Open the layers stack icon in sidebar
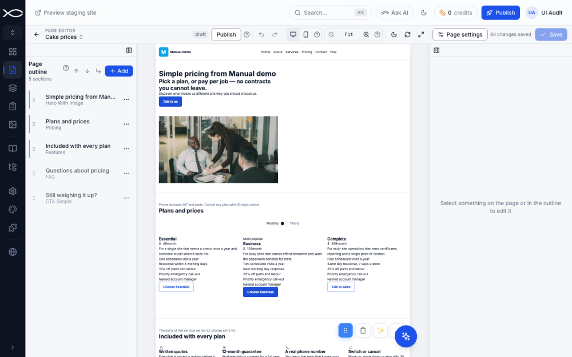The width and height of the screenshot is (572, 357). point(13,88)
